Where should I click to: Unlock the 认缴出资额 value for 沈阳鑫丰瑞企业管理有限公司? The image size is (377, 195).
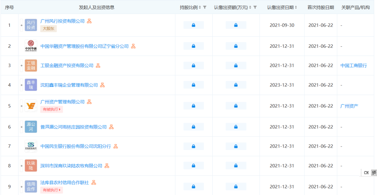click(236, 85)
